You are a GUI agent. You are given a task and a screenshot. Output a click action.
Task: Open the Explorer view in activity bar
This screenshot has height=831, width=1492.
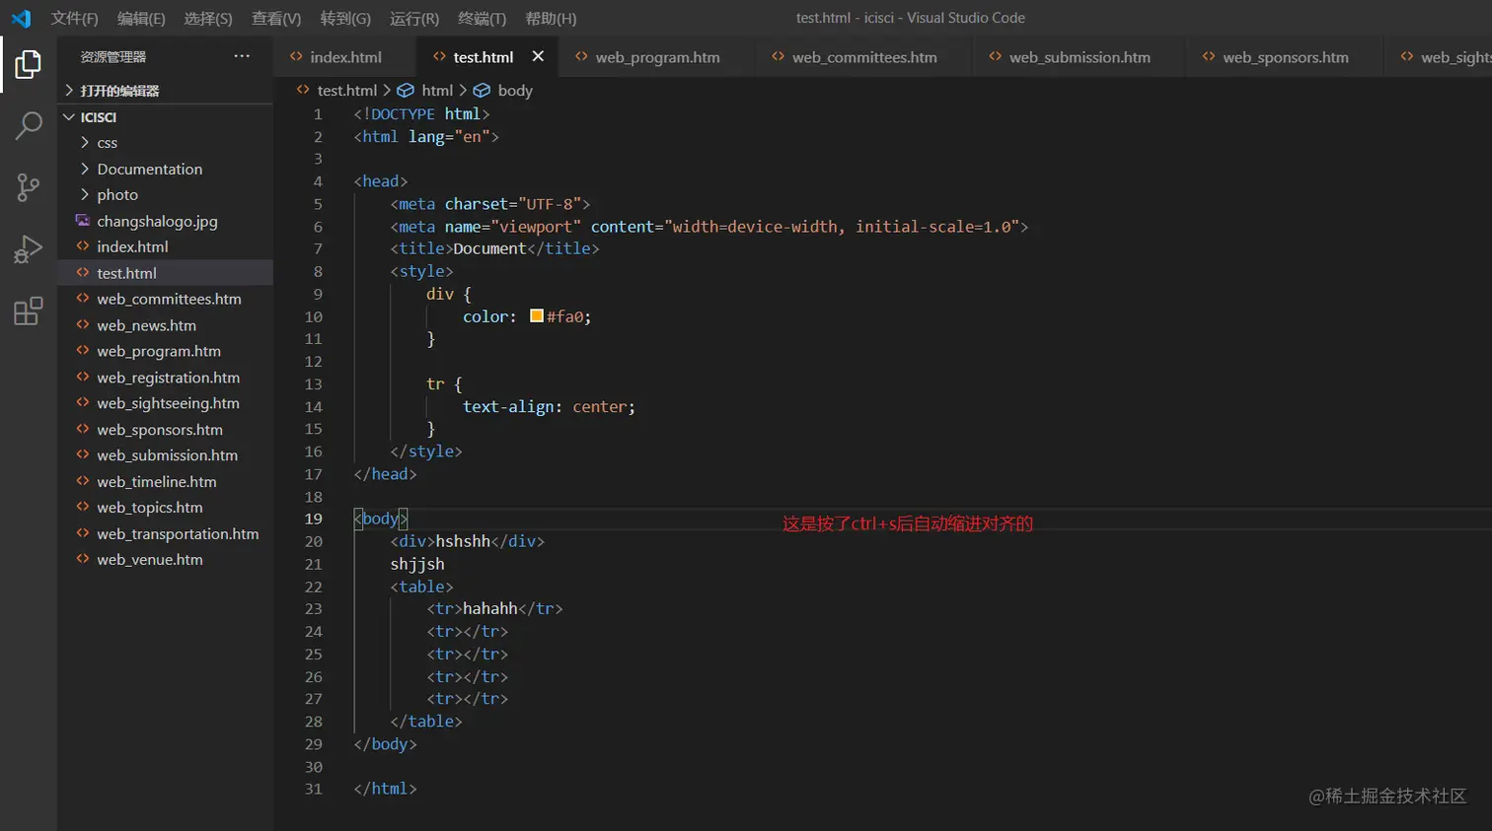(29, 64)
